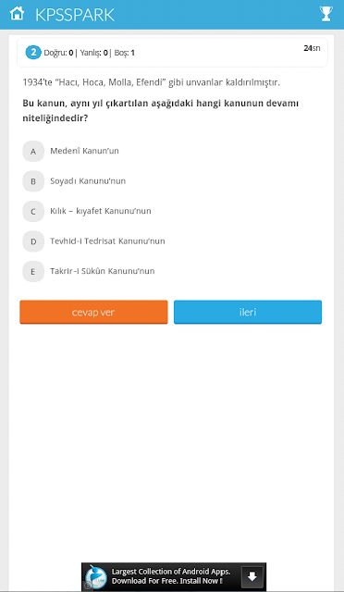The image size is (344, 592).
Task: Select answer A circle
Action: 33,152
